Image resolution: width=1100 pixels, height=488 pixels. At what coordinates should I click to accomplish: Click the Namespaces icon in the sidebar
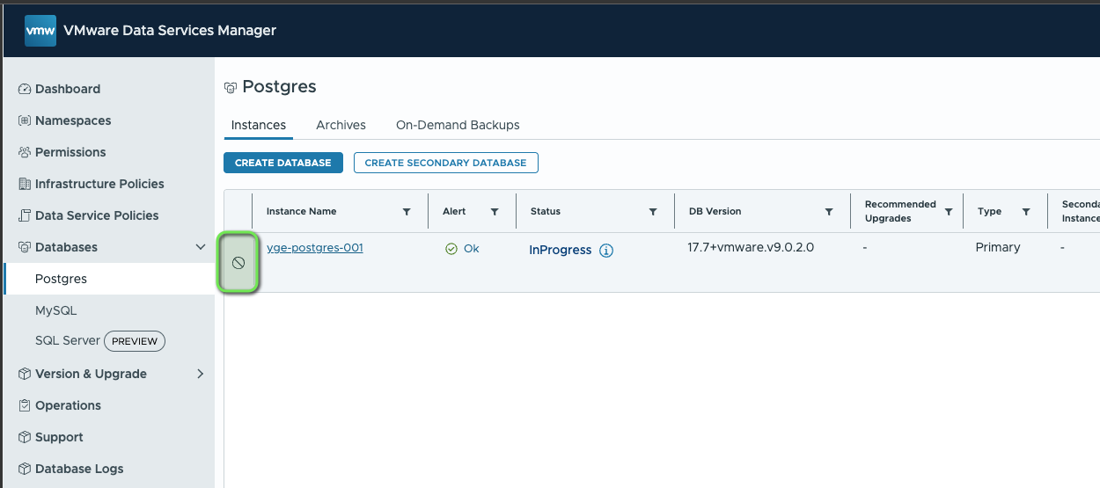point(25,120)
